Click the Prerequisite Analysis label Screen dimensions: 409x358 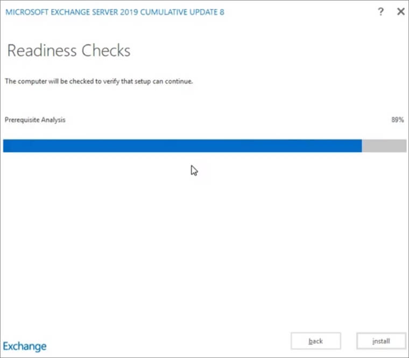(35, 120)
